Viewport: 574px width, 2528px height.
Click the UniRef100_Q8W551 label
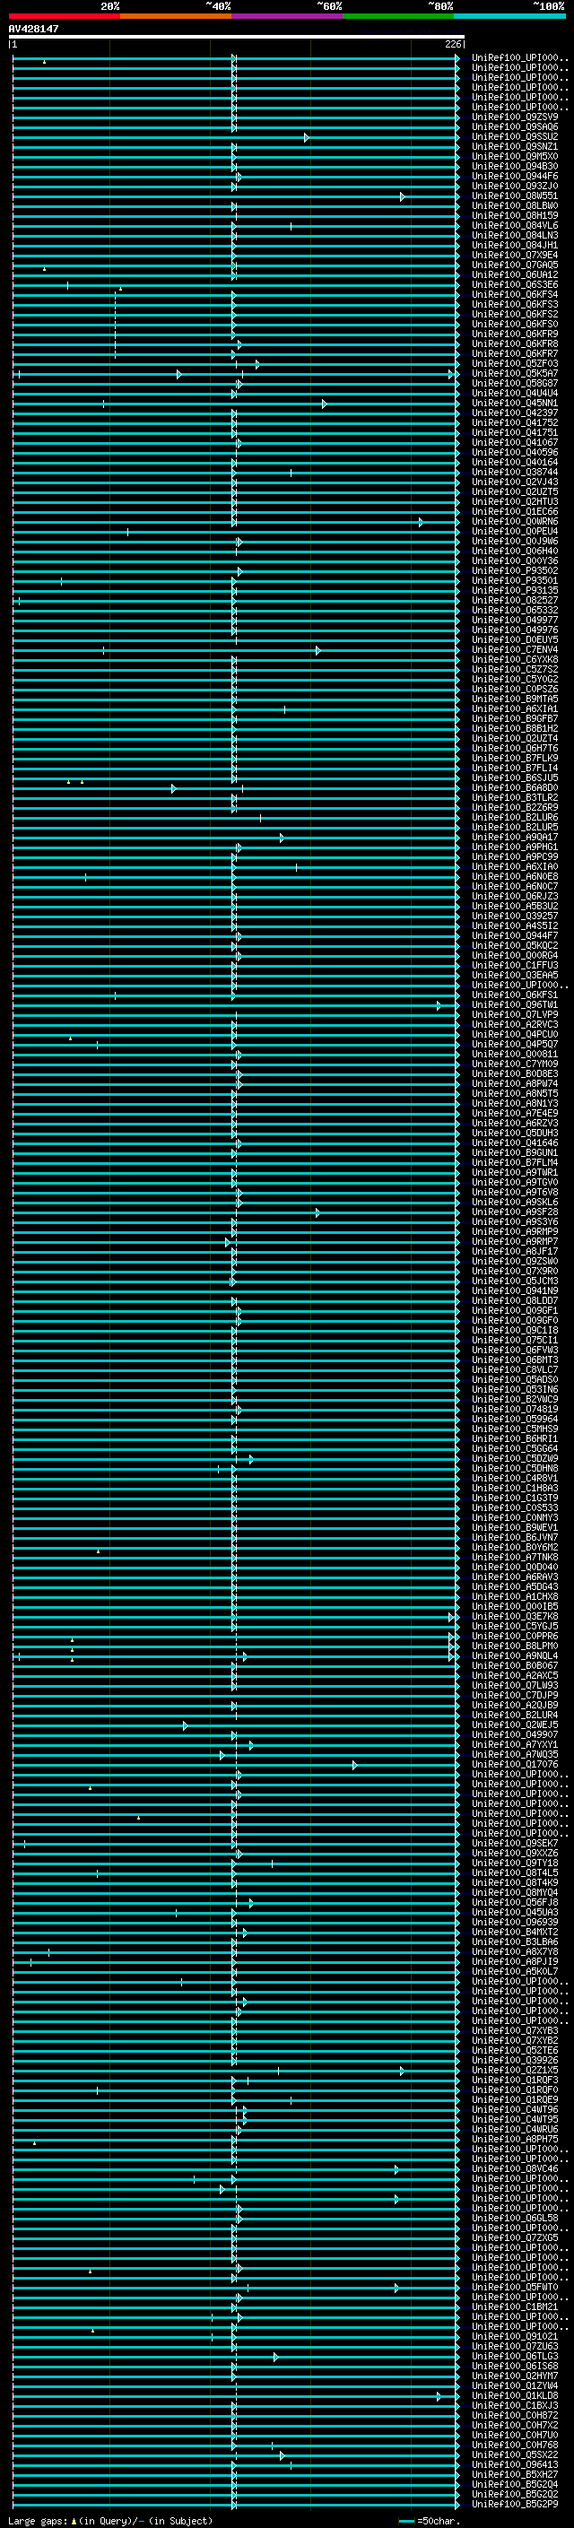(515, 196)
